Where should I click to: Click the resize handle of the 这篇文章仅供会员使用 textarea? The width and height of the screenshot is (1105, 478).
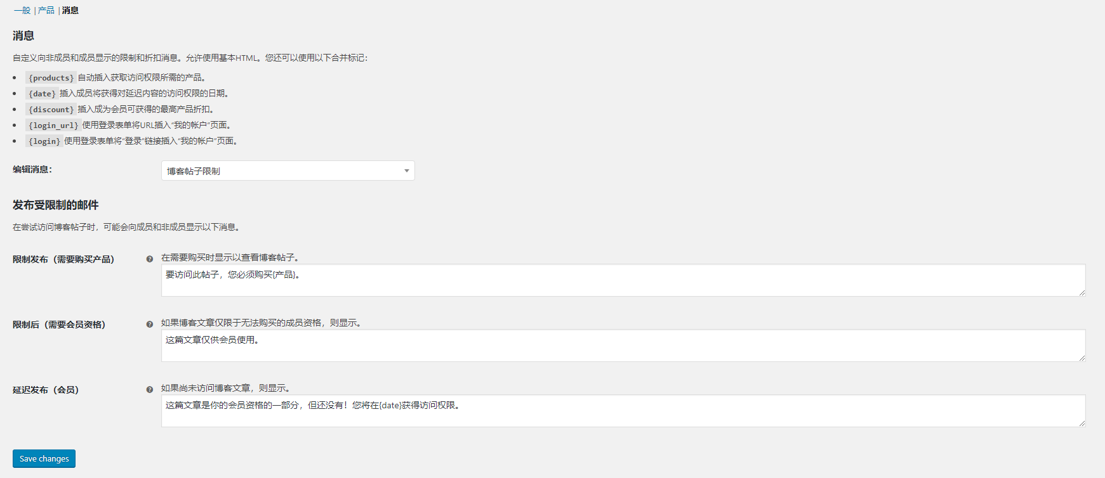pos(1082,358)
